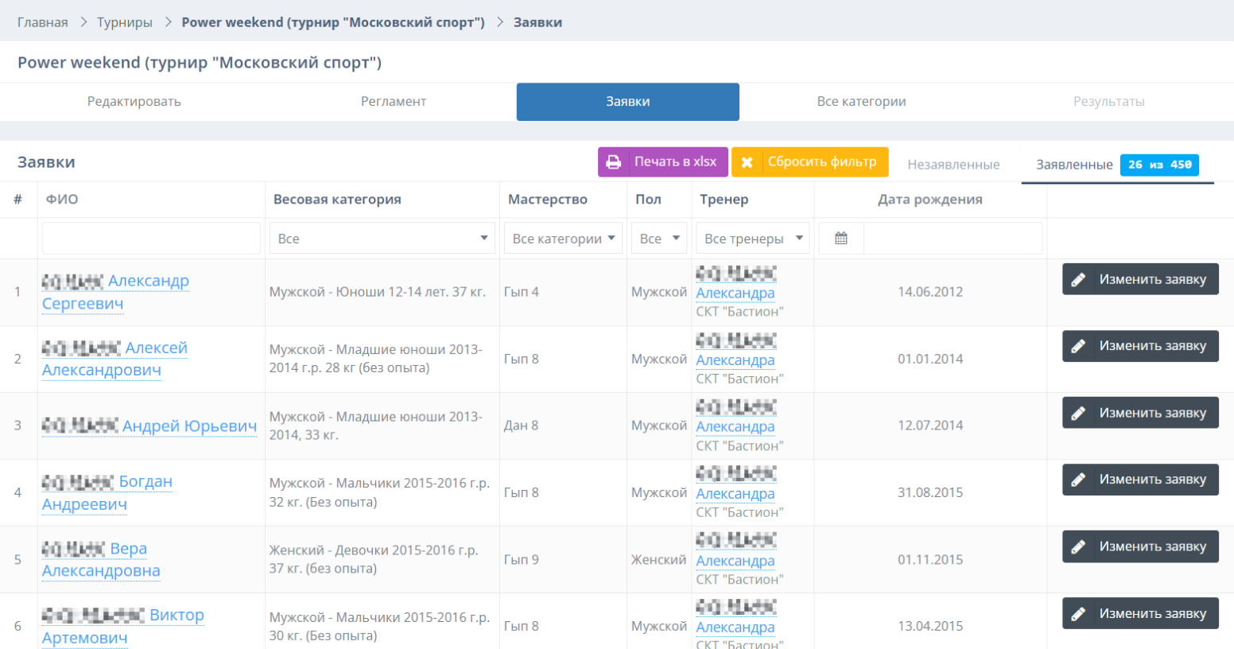Open the "Все тренеры" trainer dropdown
Image resolution: width=1234 pixels, height=649 pixels.
click(x=752, y=239)
